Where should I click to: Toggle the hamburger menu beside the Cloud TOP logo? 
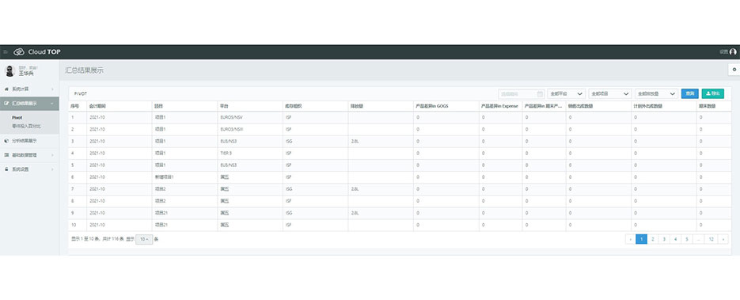[6, 52]
